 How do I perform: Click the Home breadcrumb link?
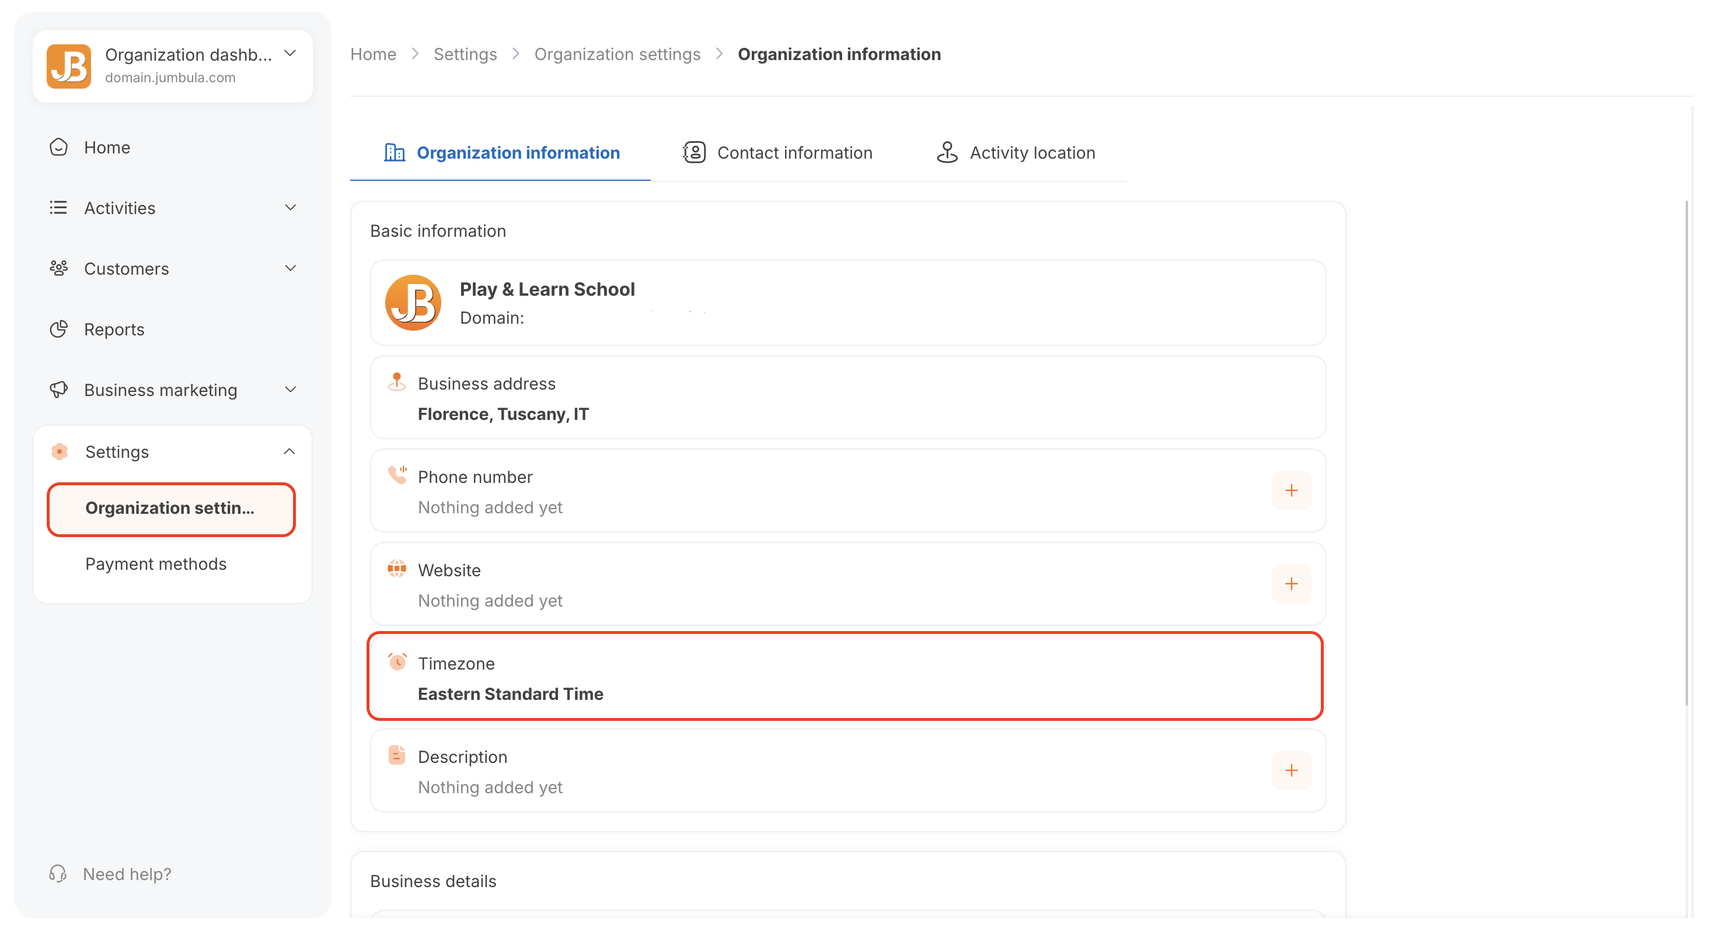tap(373, 54)
